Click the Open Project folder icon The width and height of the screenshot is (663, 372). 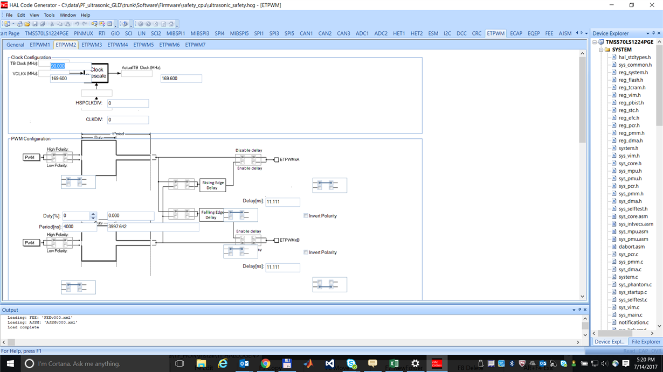tap(27, 24)
